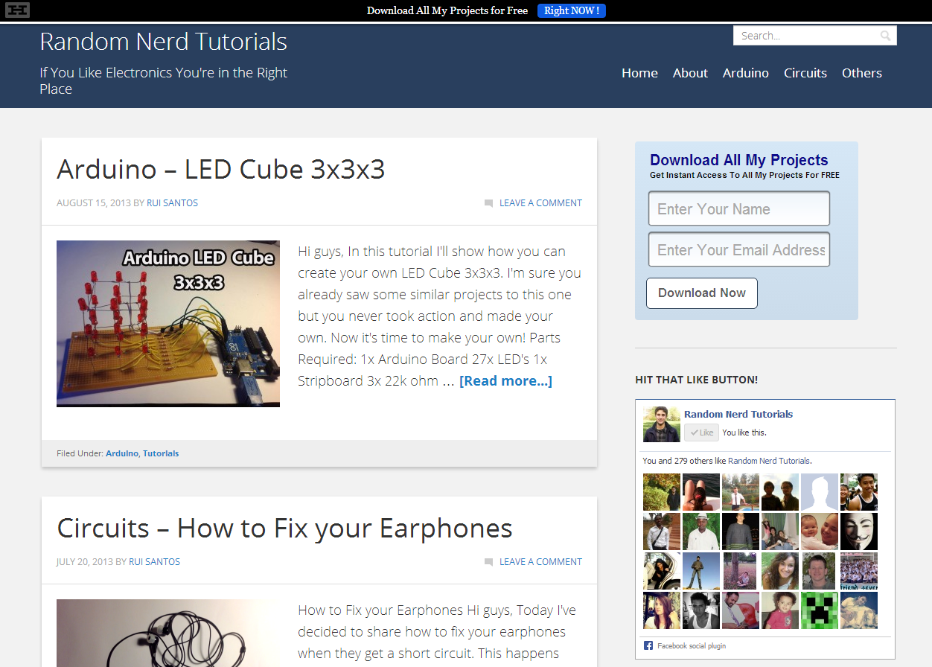Click the Arduino LED Cube article thumbnail

pyautogui.click(x=167, y=322)
